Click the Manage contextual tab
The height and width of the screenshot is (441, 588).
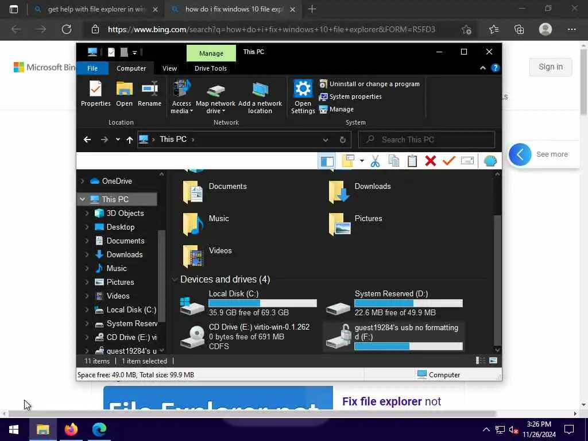click(211, 53)
